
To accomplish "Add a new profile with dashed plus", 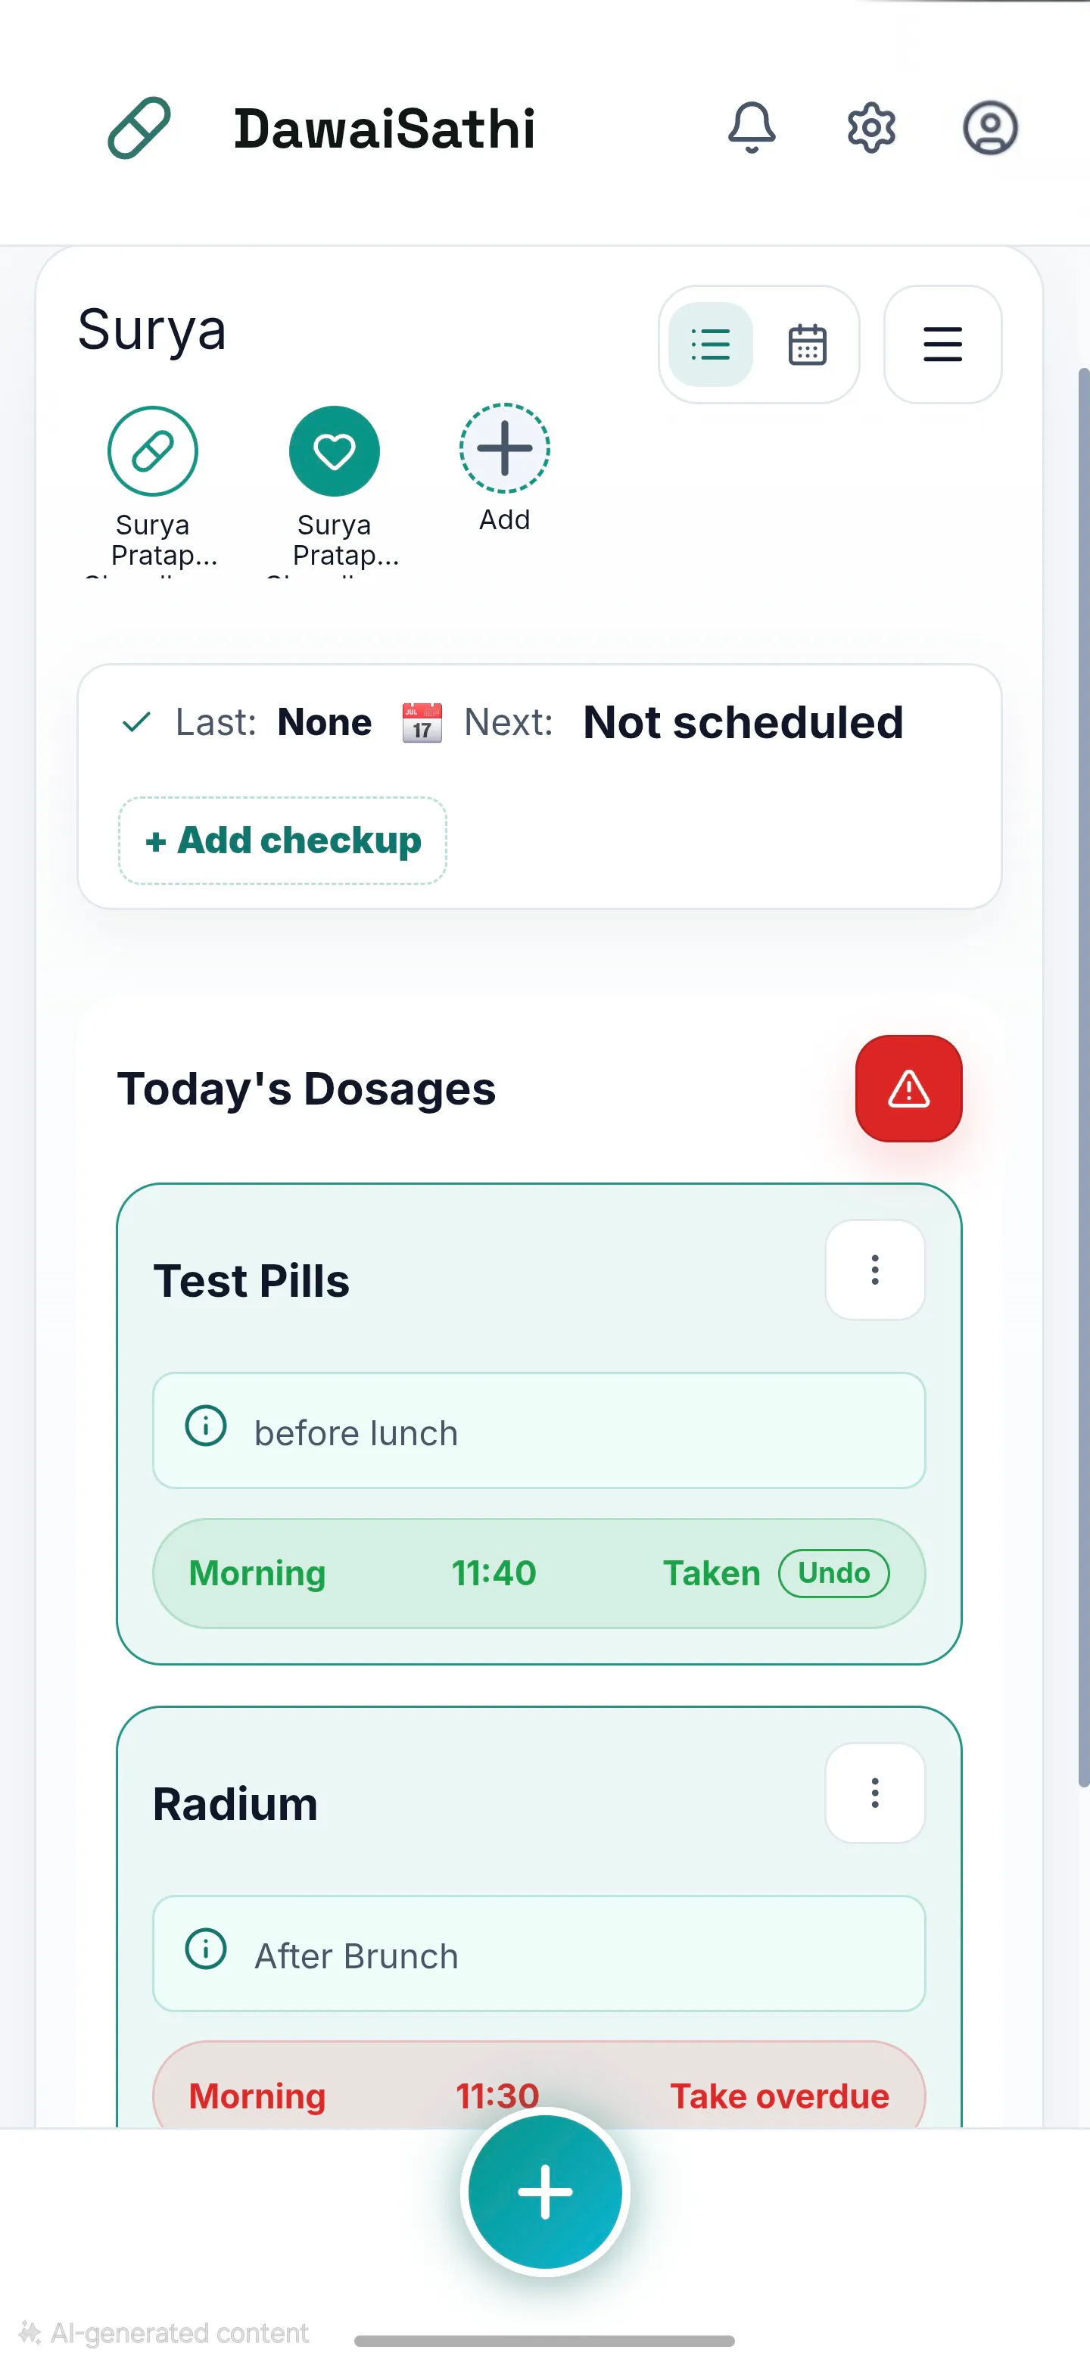I will (x=505, y=449).
